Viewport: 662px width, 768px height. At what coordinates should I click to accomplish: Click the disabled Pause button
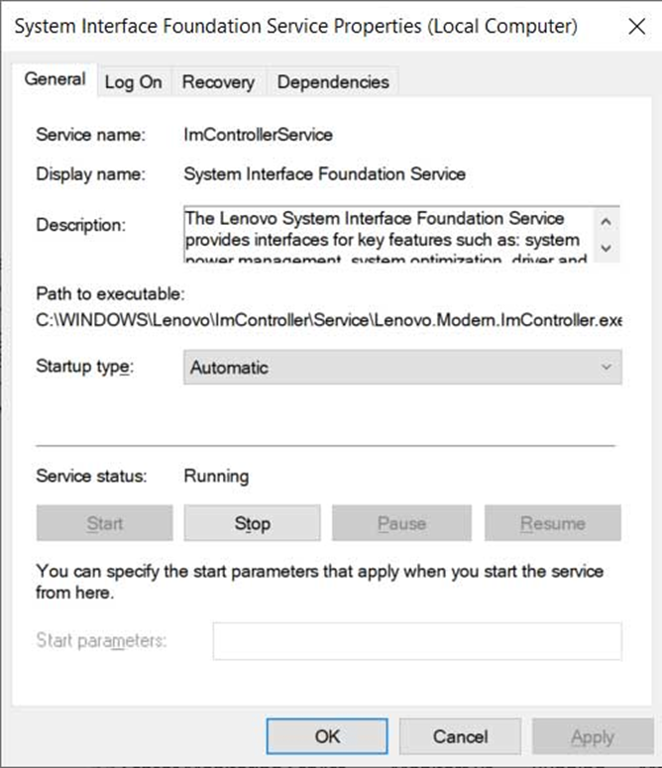pos(401,523)
